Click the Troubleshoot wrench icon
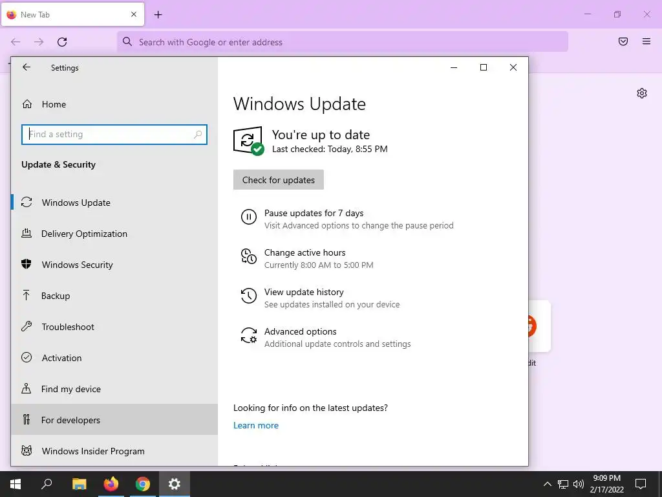 27,326
